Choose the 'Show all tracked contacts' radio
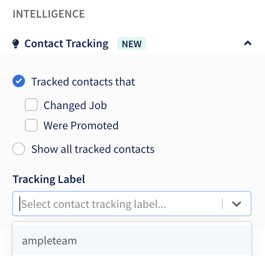Image resolution: width=265 pixels, height=256 pixels. pyautogui.click(x=19, y=149)
